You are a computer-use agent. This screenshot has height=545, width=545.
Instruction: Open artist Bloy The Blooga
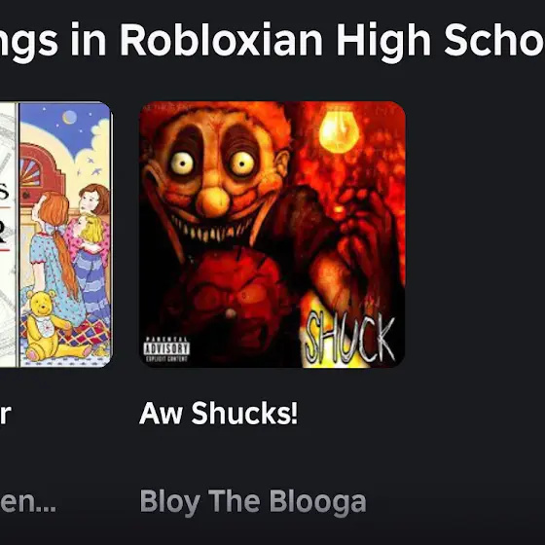253,502
